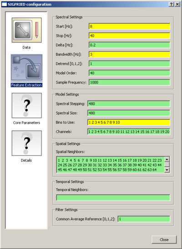The image size is (182, 249).
Task: Click the empty Temporal Neighbors field
Action: (113, 197)
